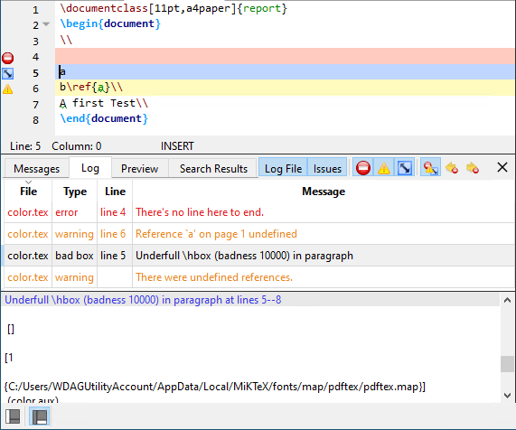Switch to the Messages tab
Viewport: 516px width, 430px height.
(36, 169)
